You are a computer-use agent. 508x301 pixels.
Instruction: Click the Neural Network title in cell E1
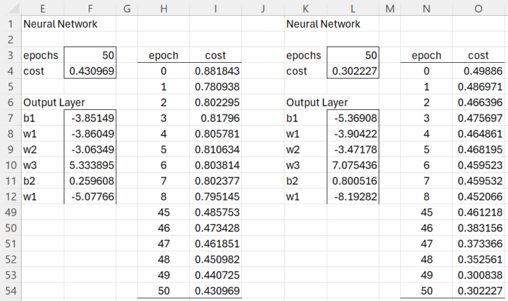point(60,24)
